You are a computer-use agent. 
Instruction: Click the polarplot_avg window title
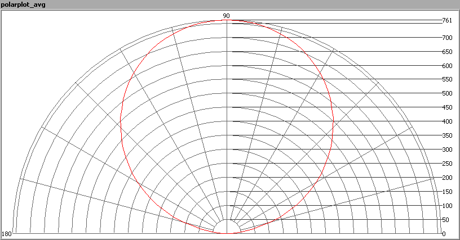click(23, 4)
